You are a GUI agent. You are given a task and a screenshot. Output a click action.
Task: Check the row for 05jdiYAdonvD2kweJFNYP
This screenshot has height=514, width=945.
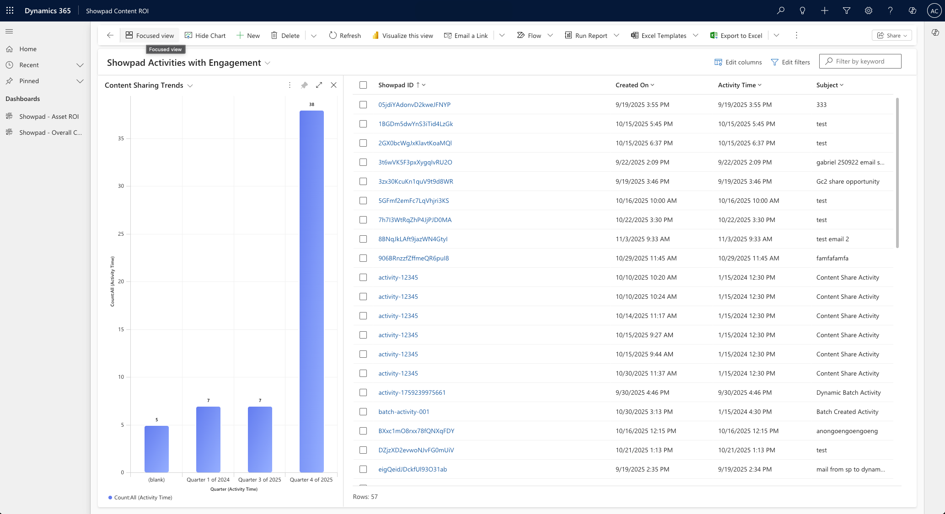click(x=363, y=105)
